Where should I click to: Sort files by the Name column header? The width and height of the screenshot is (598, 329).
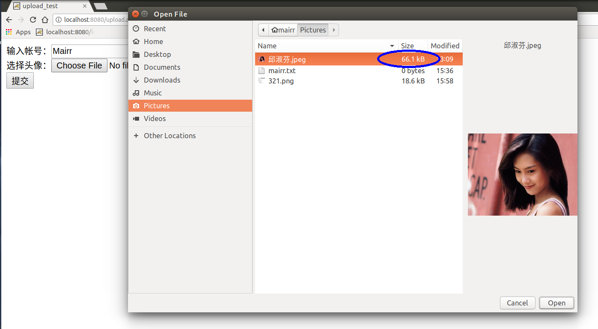pos(327,46)
